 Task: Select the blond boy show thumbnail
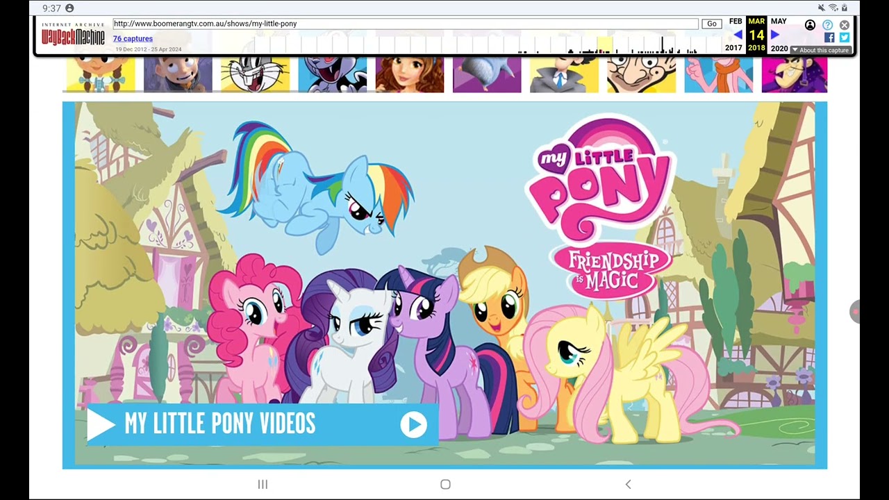click(178, 75)
